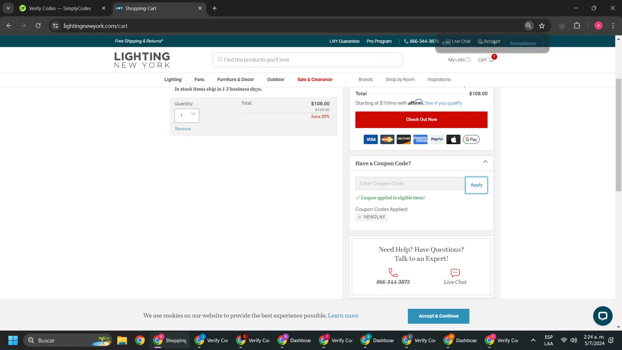622x350 pixels.
Task: Open the Fans menu
Action: (x=199, y=80)
